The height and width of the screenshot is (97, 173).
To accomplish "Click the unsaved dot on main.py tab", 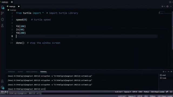I will [19, 6].
